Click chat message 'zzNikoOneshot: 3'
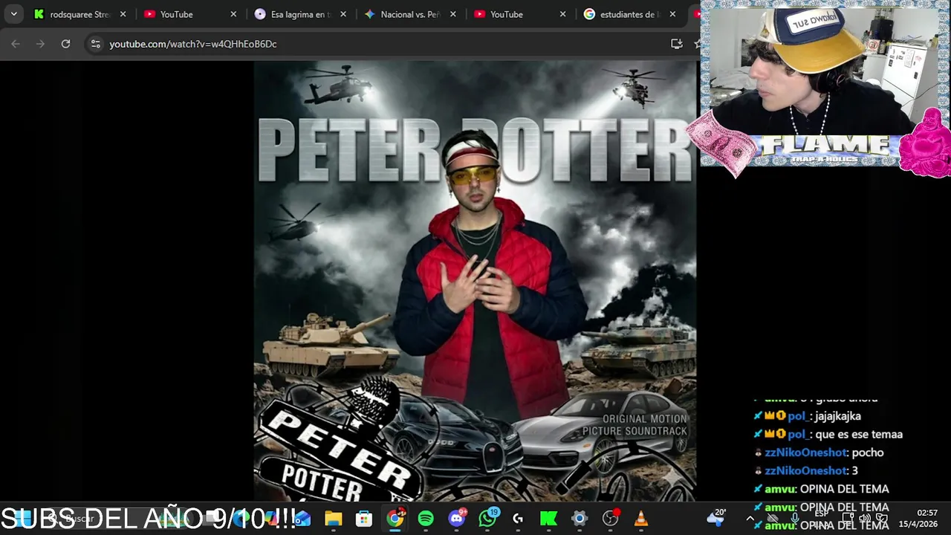Screen dimensions: 951x535 click(x=806, y=470)
